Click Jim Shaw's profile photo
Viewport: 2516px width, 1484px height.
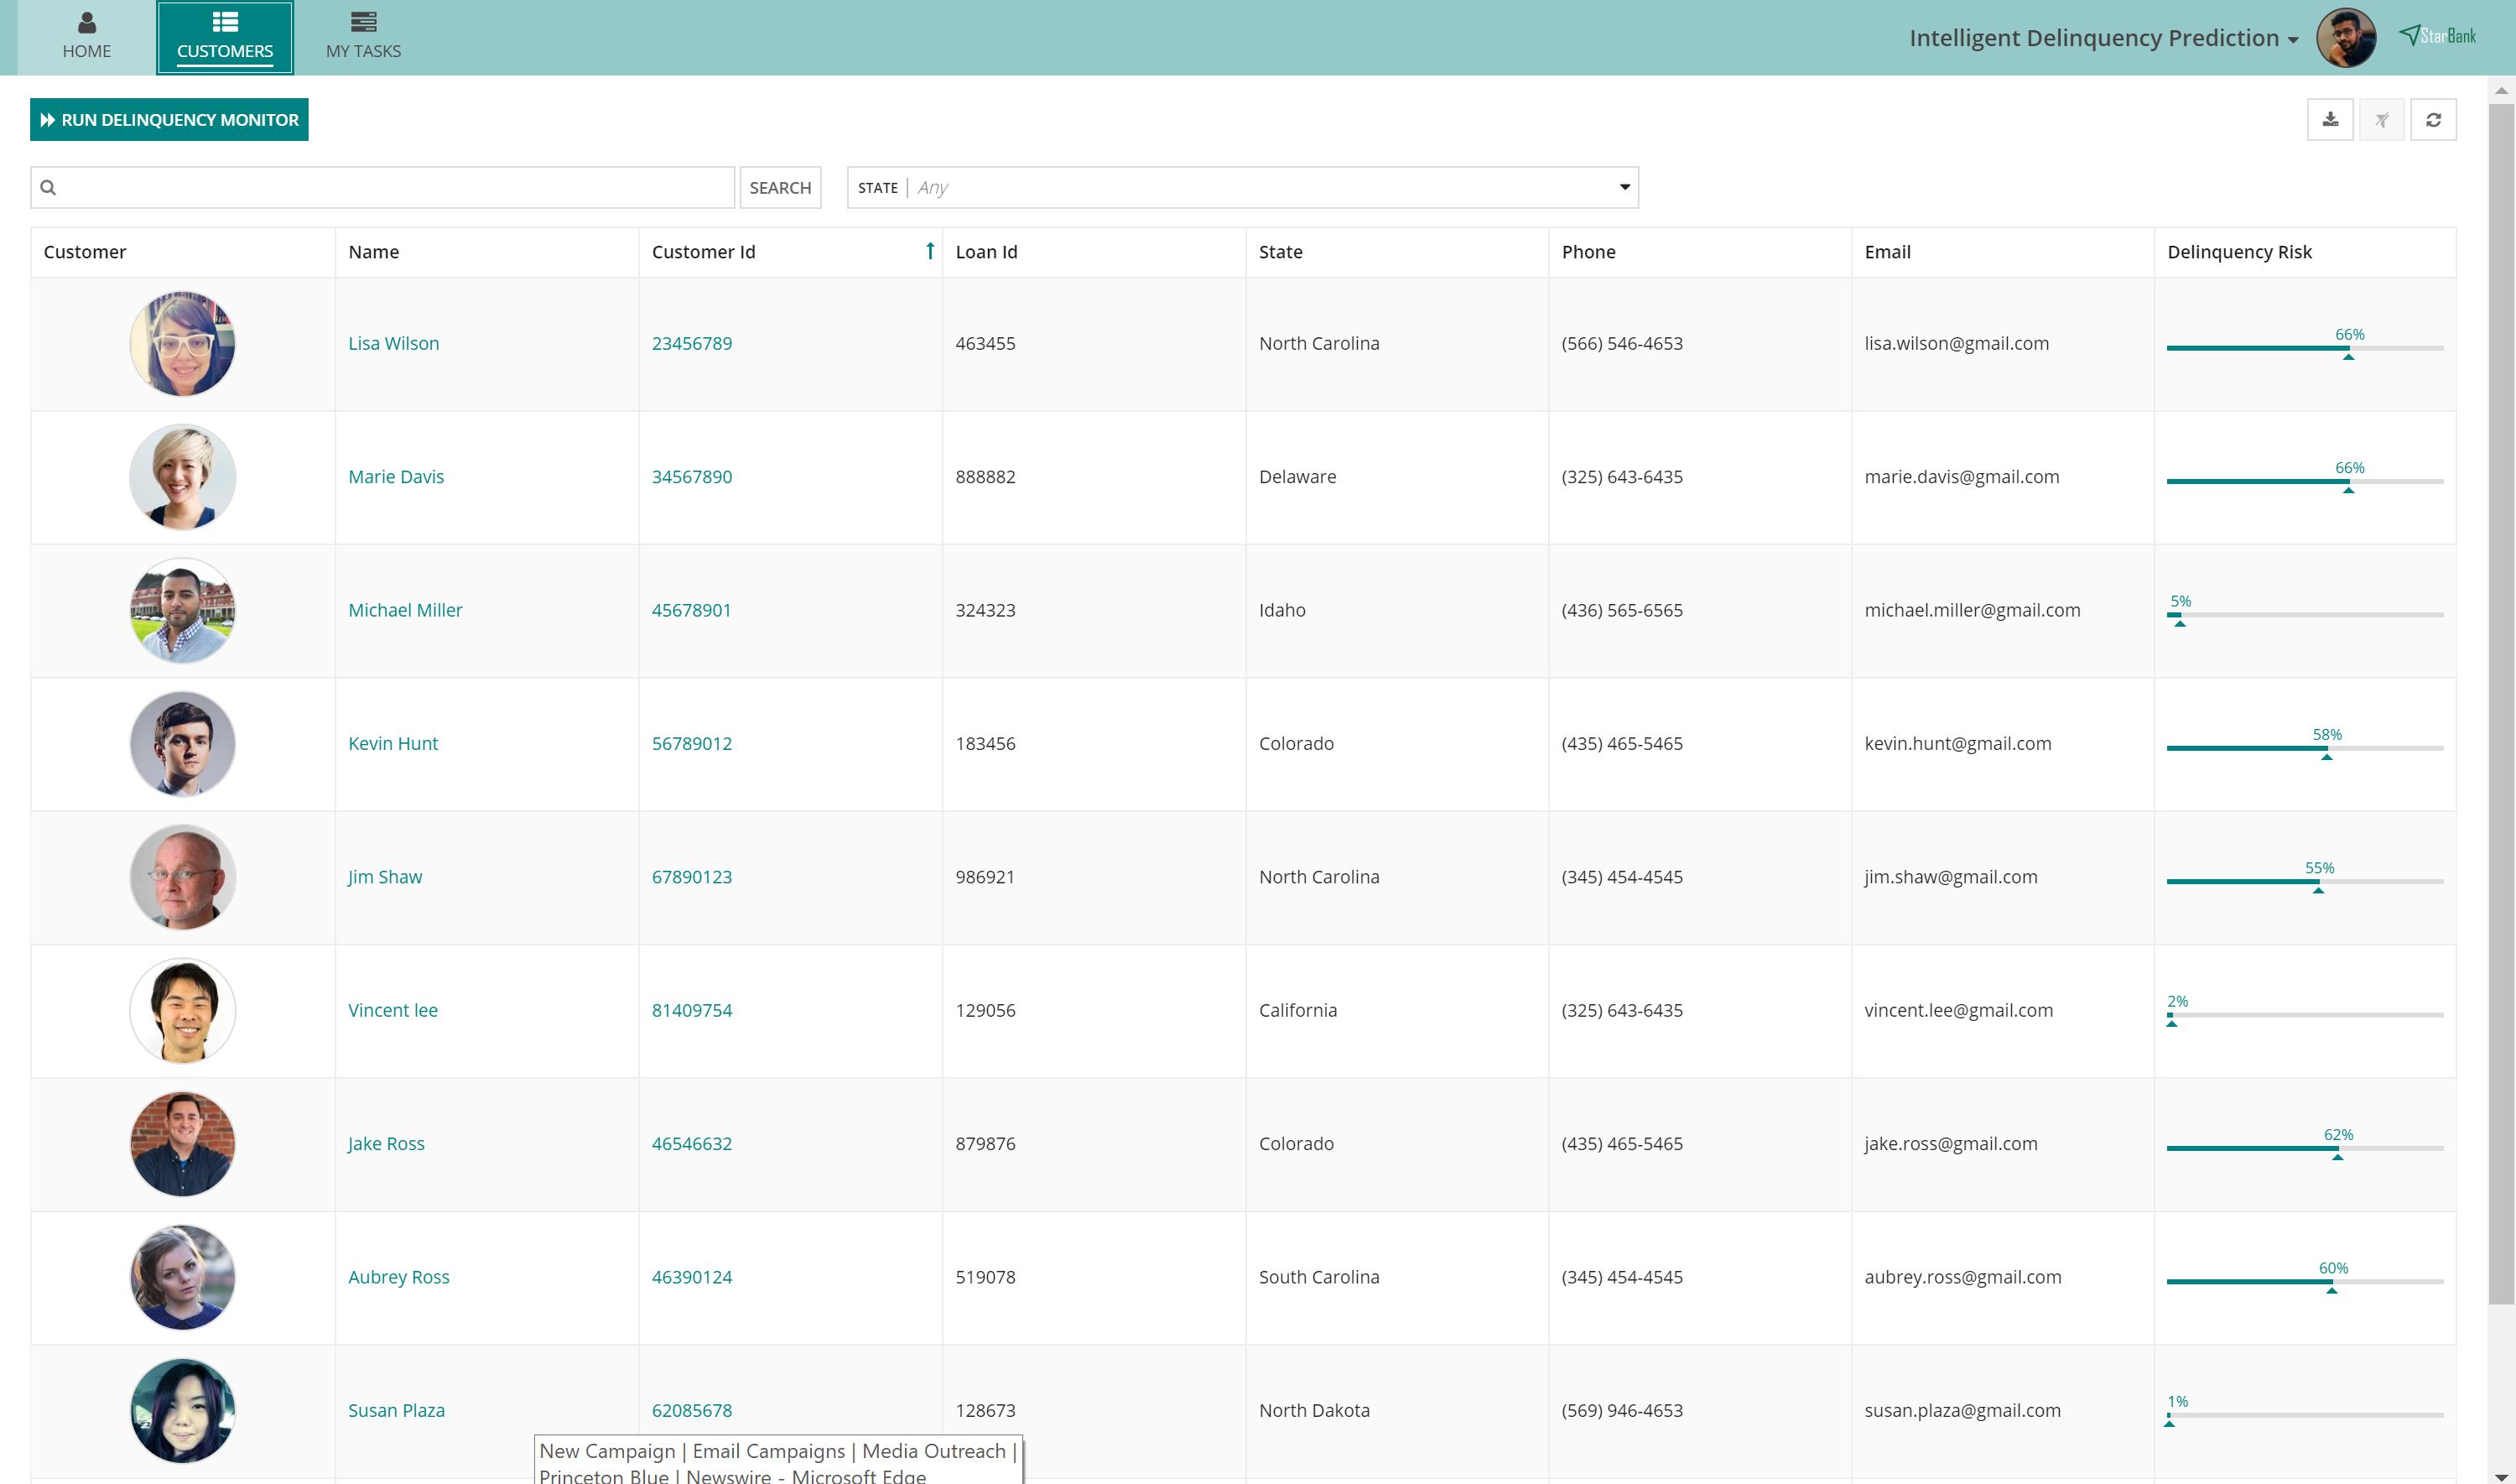[x=183, y=877]
